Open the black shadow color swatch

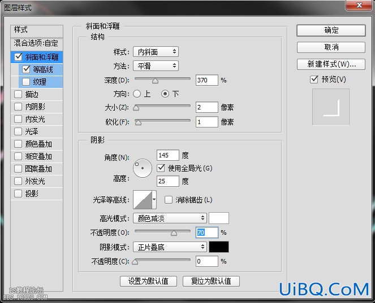[219, 247]
